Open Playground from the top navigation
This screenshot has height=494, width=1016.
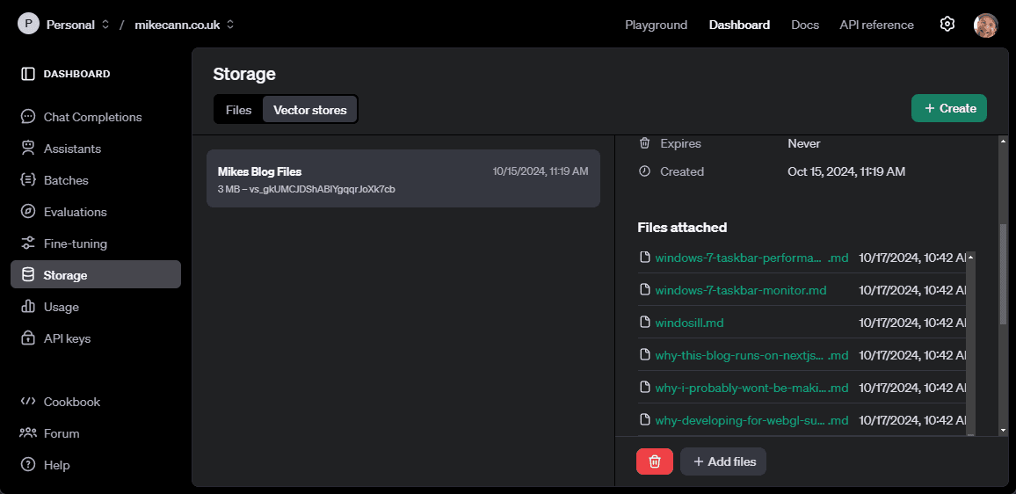[656, 25]
